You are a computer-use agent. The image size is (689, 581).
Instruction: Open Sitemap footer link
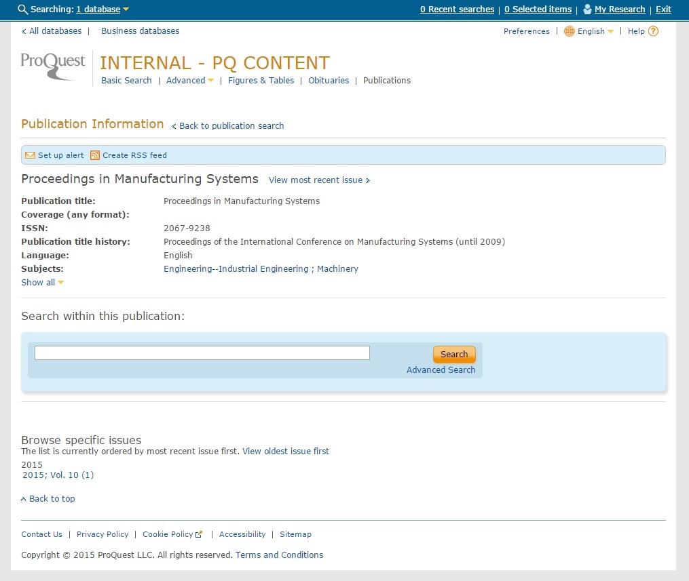click(295, 534)
